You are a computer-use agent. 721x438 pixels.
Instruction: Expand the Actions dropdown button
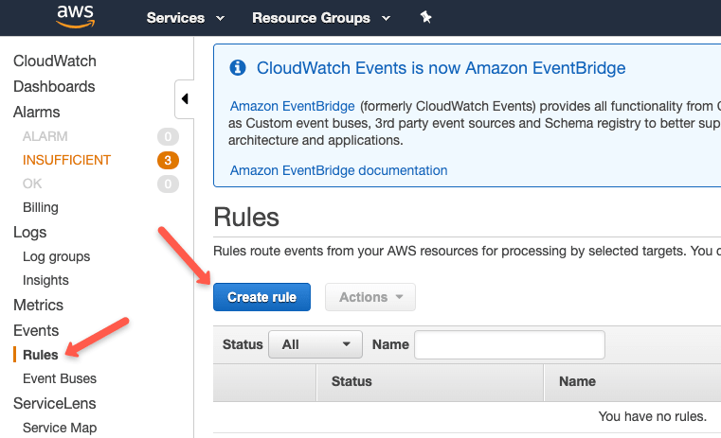click(x=370, y=297)
